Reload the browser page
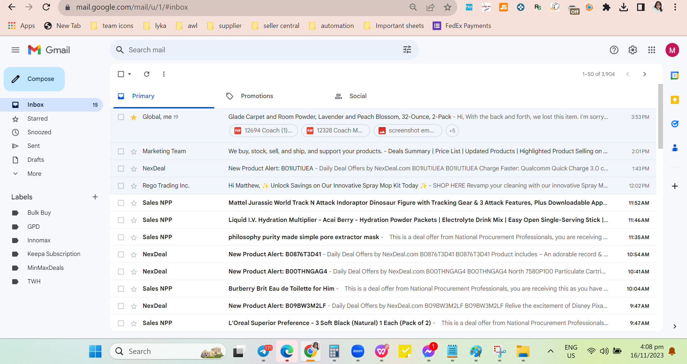Screen dimensions: 687x364 click(46, 7)
